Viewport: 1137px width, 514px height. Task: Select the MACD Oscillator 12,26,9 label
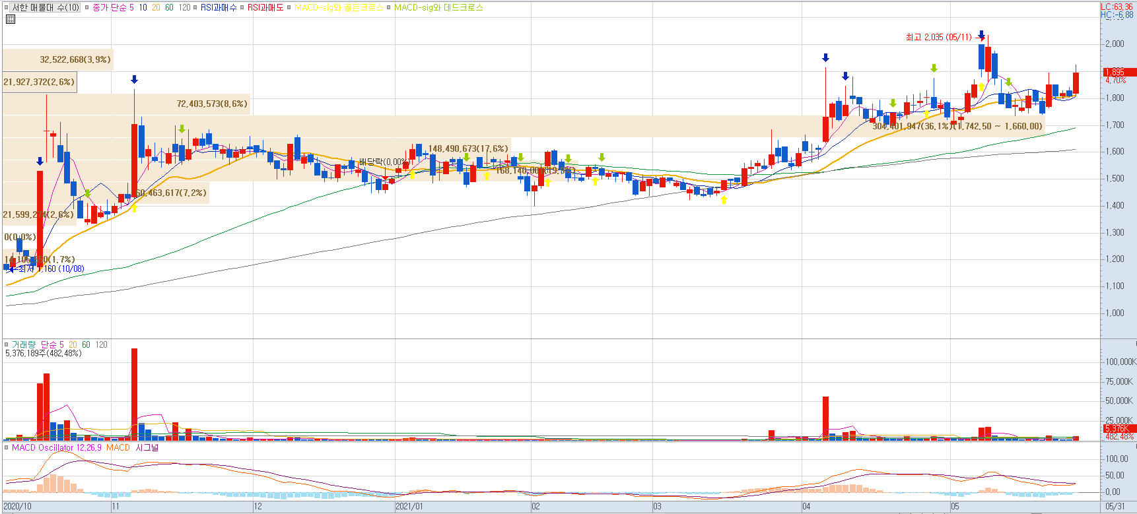57,447
